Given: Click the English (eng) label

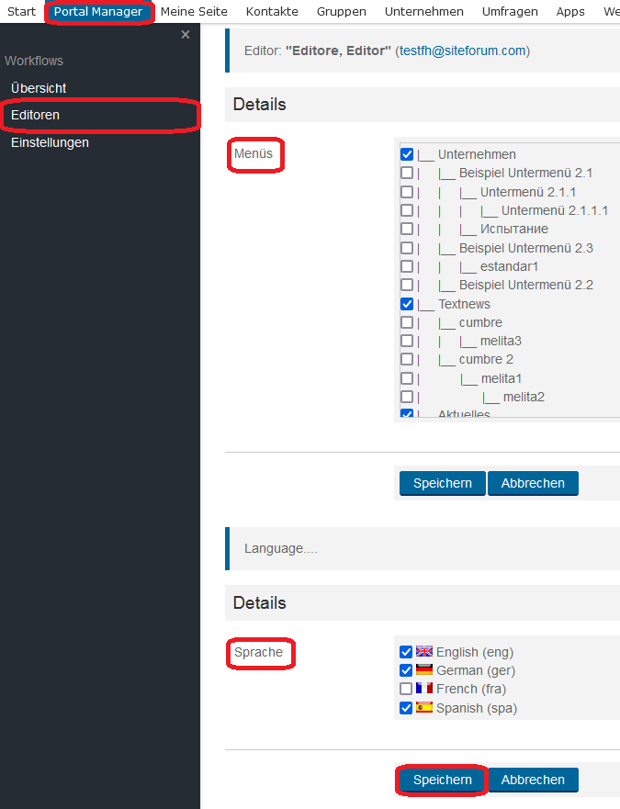Looking at the screenshot, I should (x=475, y=652).
